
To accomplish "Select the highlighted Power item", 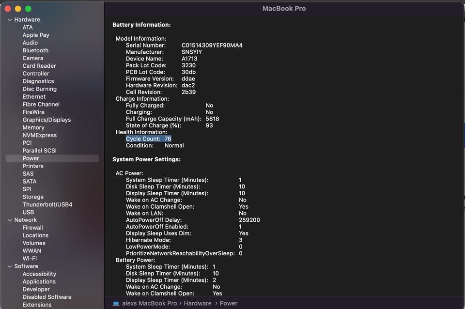I will [52, 158].
